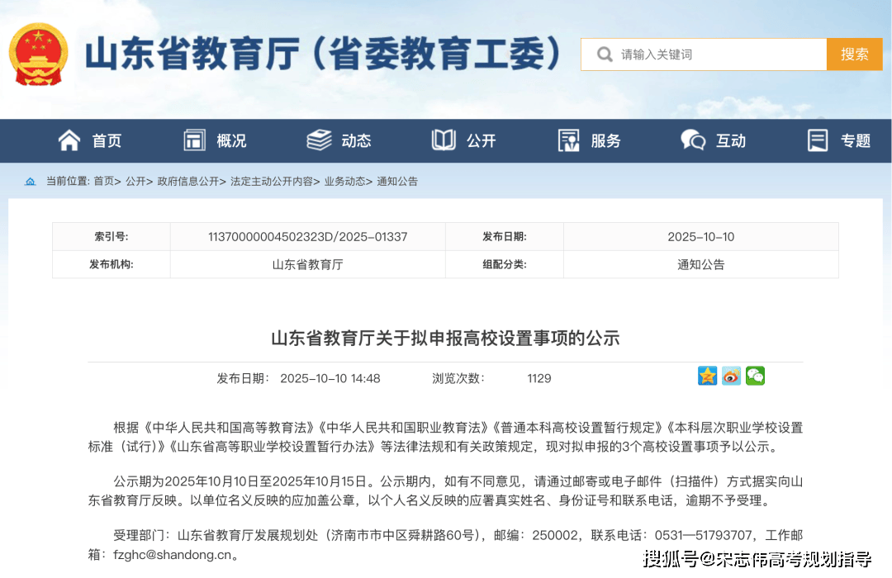Open 首页 in the breadcrumb path
Screen dimensions: 892x578
point(103,182)
